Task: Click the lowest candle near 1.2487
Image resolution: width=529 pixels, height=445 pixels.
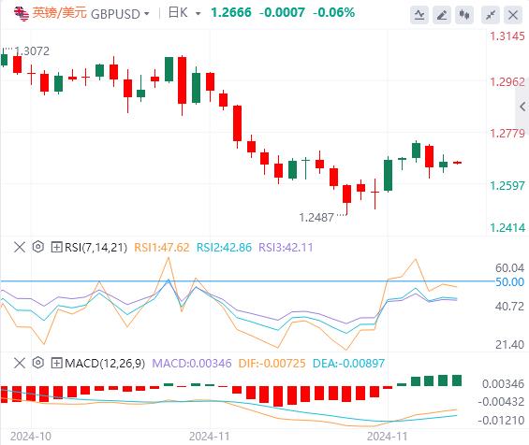Action: coord(346,199)
